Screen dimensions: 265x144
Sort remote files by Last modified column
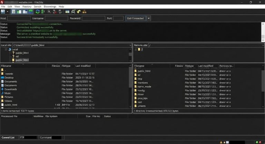[x=208, y=66]
